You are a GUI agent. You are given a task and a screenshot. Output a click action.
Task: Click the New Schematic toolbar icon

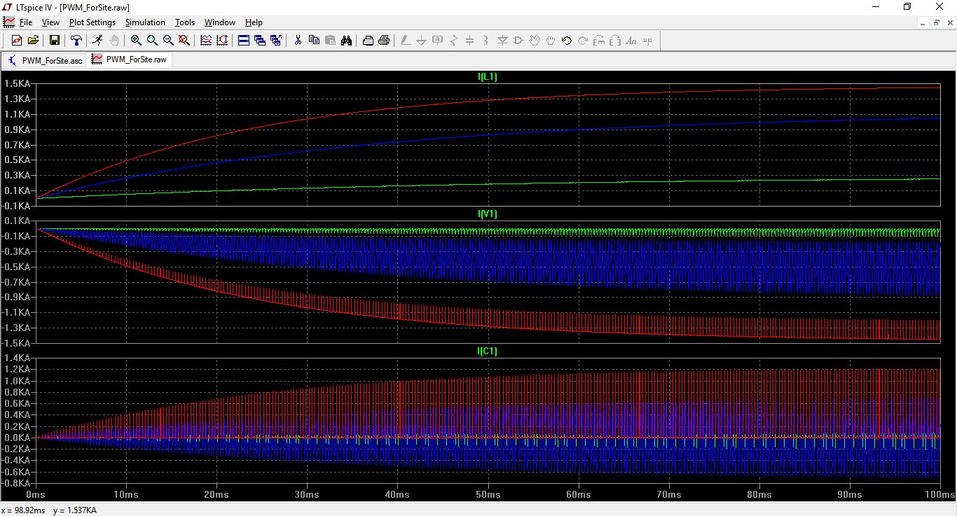coord(17,41)
